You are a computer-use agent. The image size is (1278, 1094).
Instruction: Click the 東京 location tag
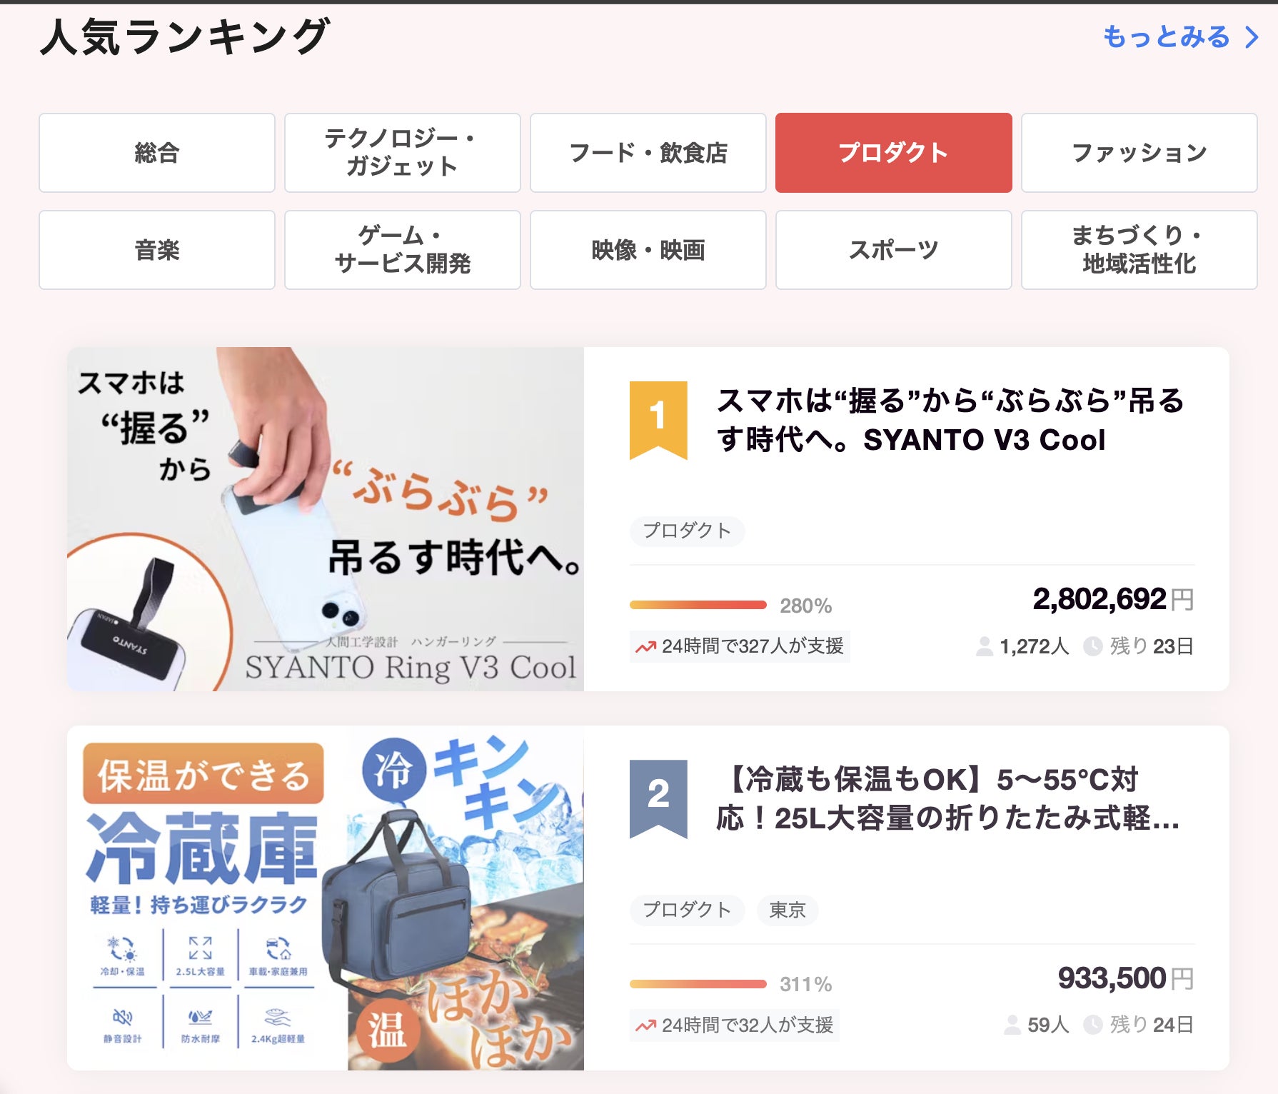[787, 910]
